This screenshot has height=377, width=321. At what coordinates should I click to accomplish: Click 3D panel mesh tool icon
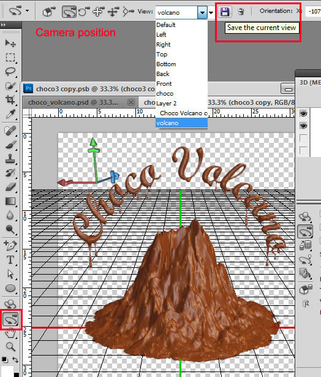(x=305, y=245)
